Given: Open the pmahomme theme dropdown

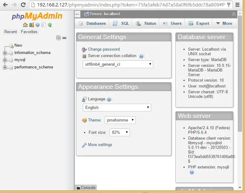Looking at the screenshot, I should [120, 120].
